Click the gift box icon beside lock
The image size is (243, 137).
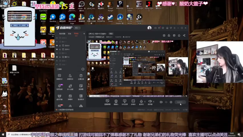tap(164, 35)
